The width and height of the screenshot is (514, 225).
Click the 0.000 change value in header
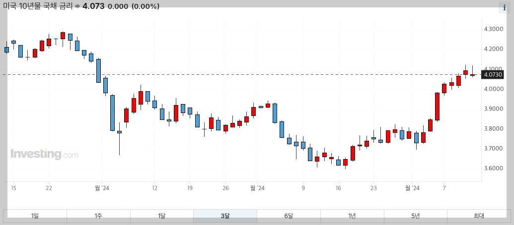pos(118,6)
